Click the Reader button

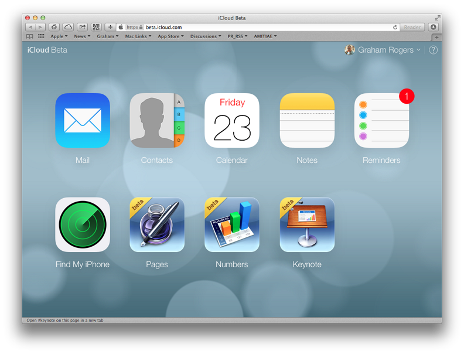click(412, 27)
